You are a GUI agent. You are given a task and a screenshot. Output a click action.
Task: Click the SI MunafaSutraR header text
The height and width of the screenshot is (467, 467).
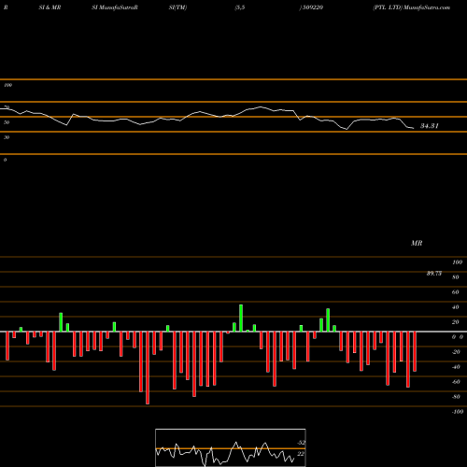(x=115, y=7)
